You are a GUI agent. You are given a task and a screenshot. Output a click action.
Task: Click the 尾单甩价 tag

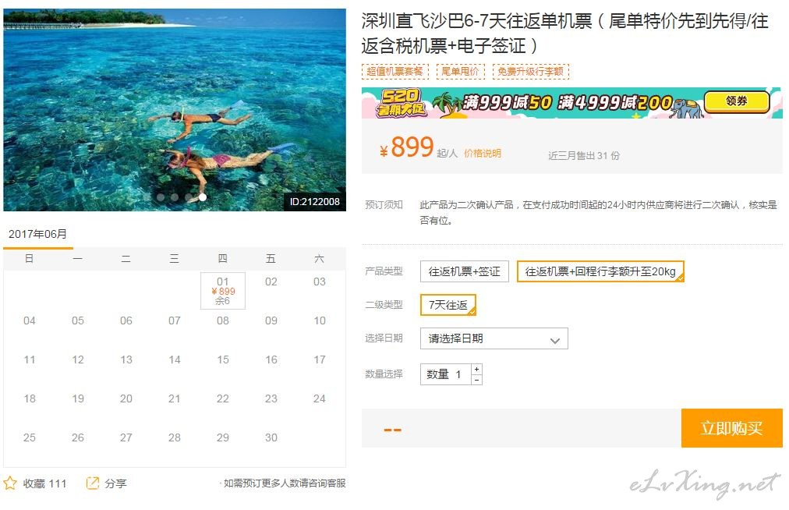tap(460, 72)
